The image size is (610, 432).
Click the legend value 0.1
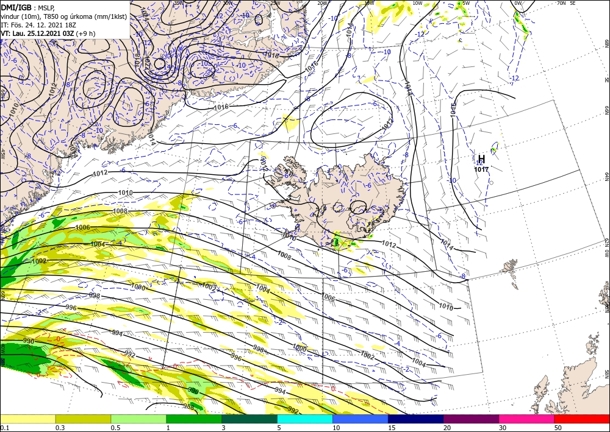pos(5,428)
